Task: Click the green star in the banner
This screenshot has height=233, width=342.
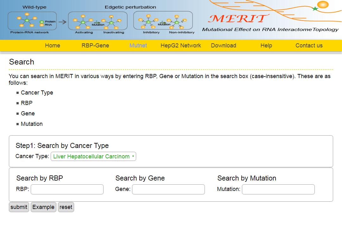Action: (315, 9)
